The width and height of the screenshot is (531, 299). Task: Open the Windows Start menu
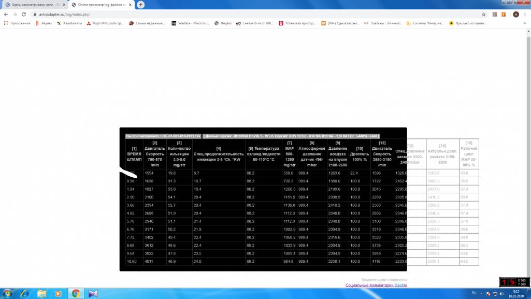click(7, 293)
